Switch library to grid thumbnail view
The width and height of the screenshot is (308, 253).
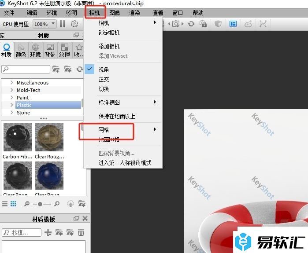point(13,204)
